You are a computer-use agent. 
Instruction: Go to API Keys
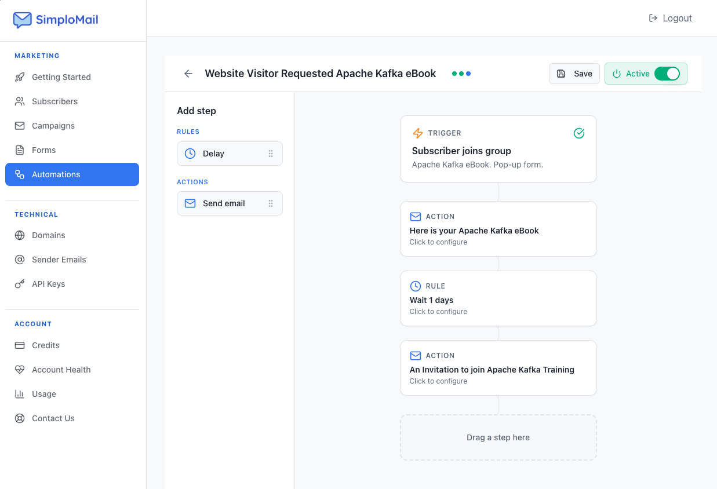(72, 284)
